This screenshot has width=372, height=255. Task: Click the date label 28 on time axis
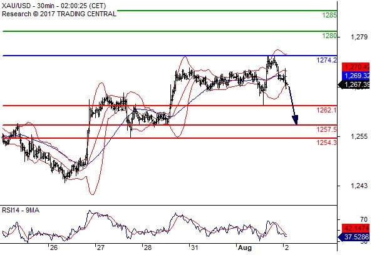pyautogui.click(x=147, y=248)
